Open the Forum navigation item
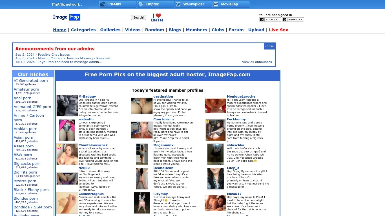Viewport: 385px width, 216px height. pyautogui.click(x=236, y=30)
